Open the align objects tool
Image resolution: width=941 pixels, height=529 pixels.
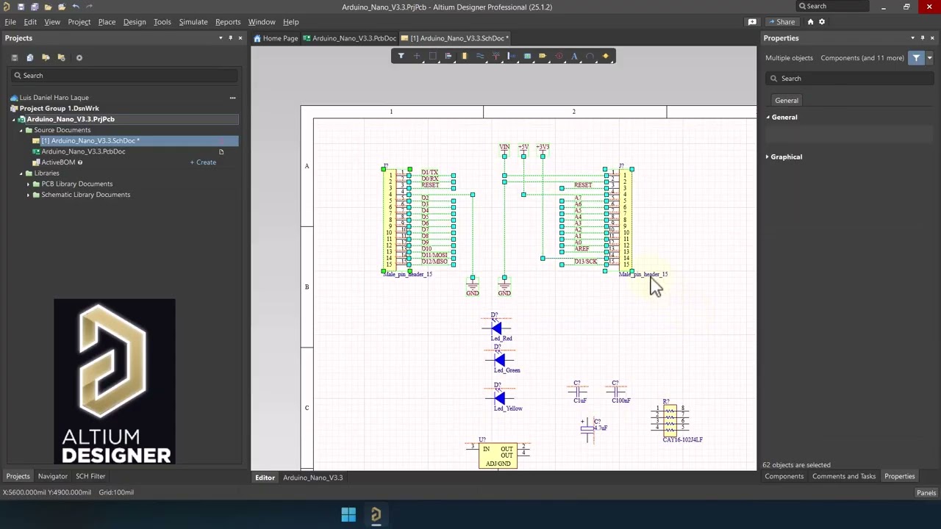coord(448,56)
